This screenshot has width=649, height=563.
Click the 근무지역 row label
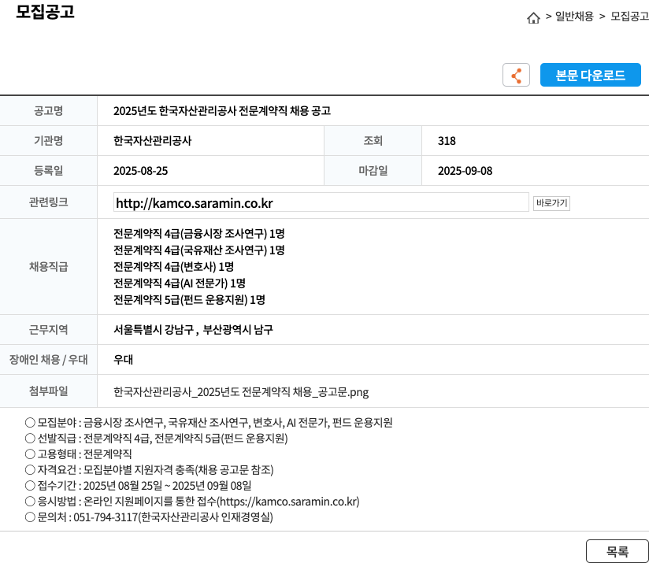coord(48,329)
